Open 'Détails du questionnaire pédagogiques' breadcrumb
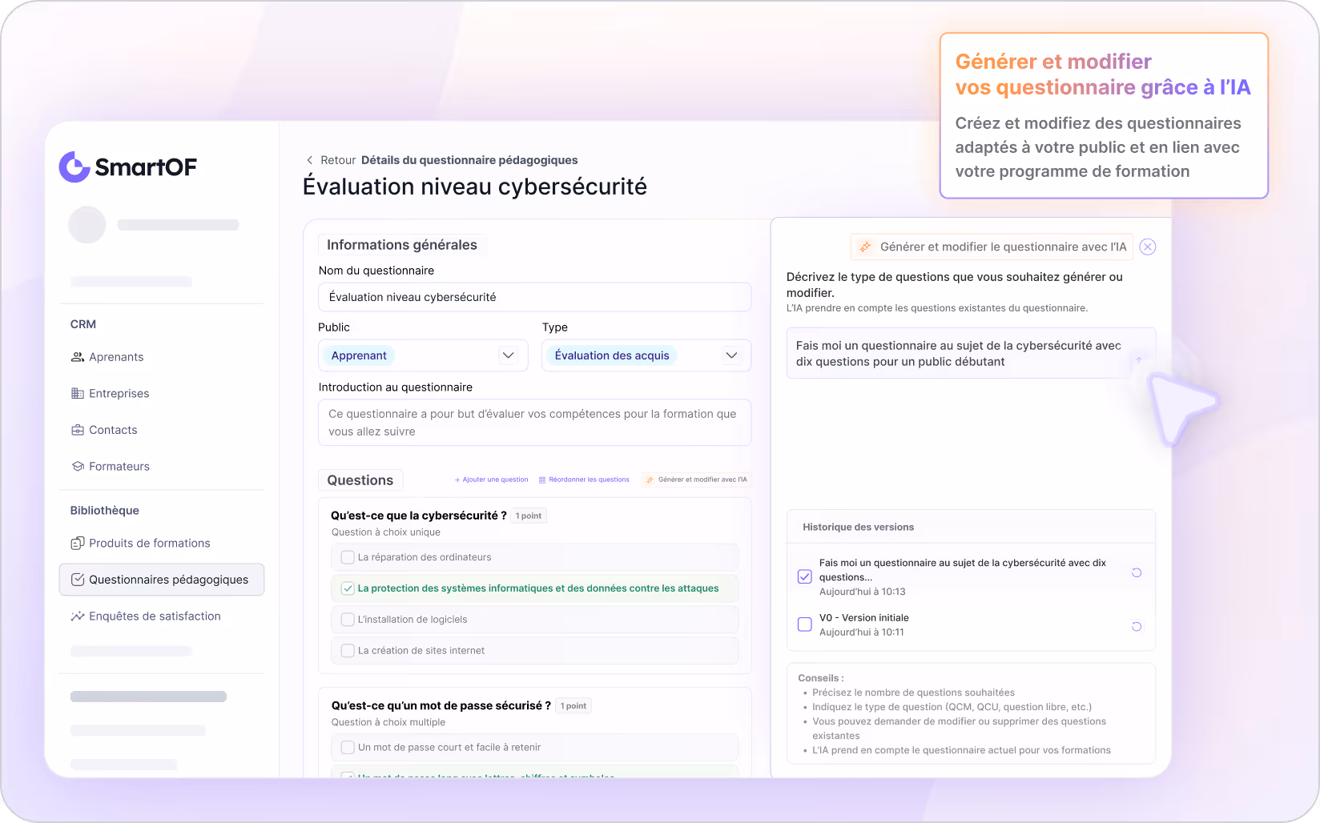Image resolution: width=1320 pixels, height=823 pixels. click(469, 159)
